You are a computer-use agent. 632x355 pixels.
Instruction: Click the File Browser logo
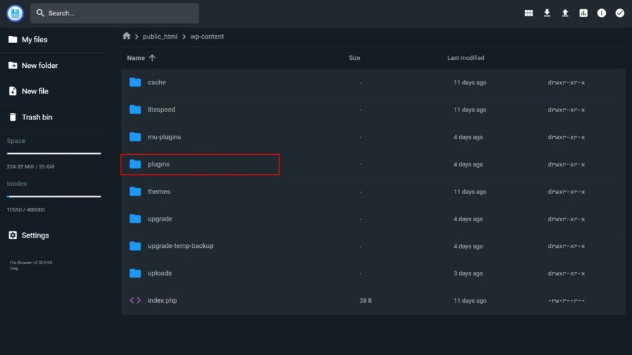tap(14, 13)
